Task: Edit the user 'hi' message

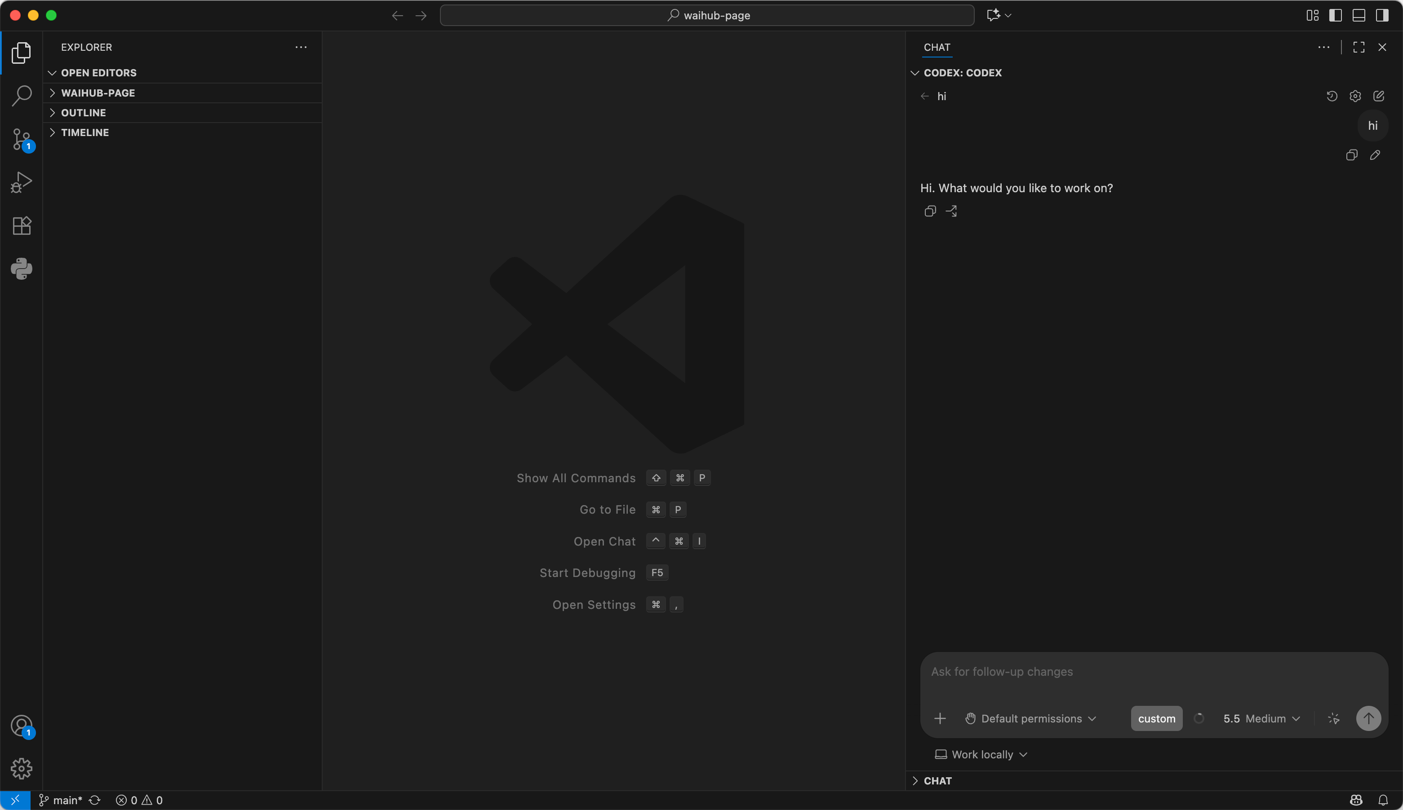Action: coord(1375,155)
